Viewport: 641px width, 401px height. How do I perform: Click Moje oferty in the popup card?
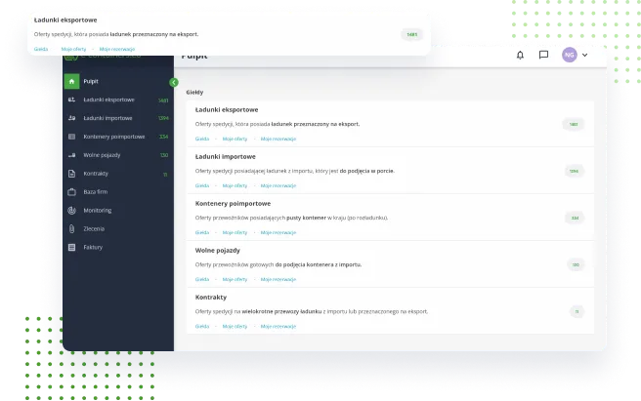(x=74, y=48)
